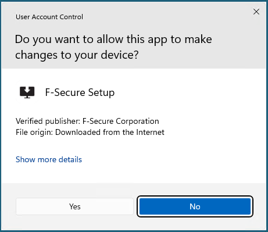Image resolution: width=268 pixels, height=232 pixels.
Task: Click the word 'Control' in dialog title
Action: (71, 17)
